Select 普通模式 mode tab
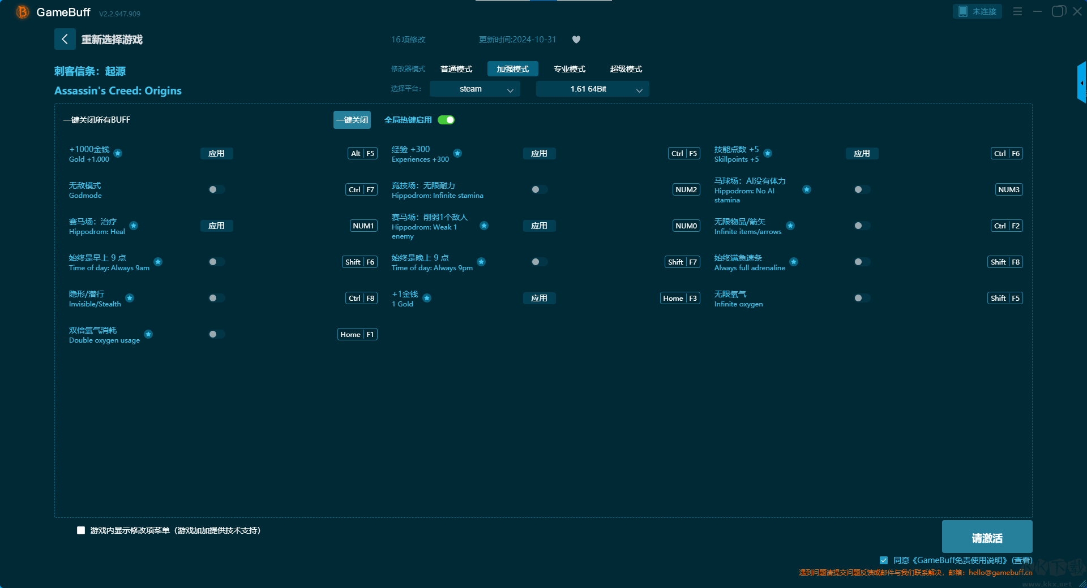 coord(456,69)
